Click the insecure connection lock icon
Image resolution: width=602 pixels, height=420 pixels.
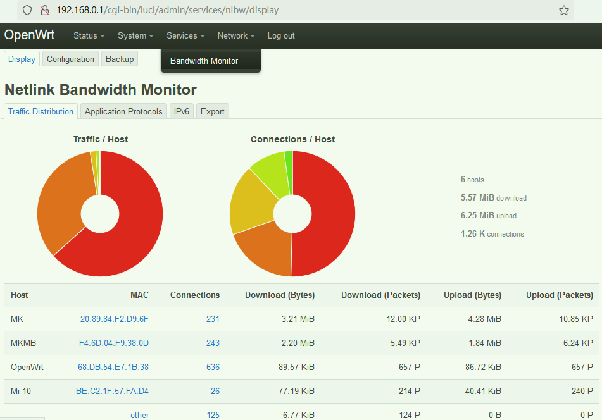tap(44, 10)
